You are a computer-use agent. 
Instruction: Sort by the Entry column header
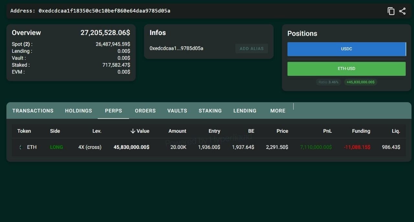[x=214, y=131]
